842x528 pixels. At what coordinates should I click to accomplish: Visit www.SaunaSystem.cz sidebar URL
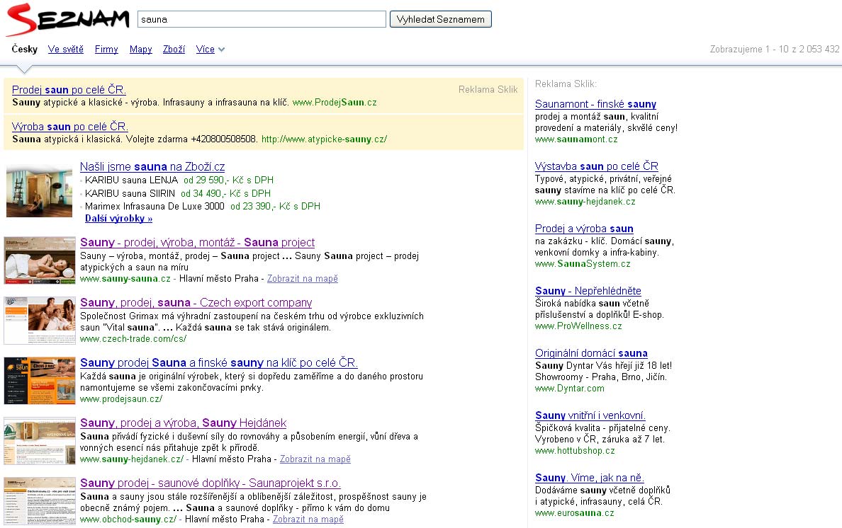[583, 264]
